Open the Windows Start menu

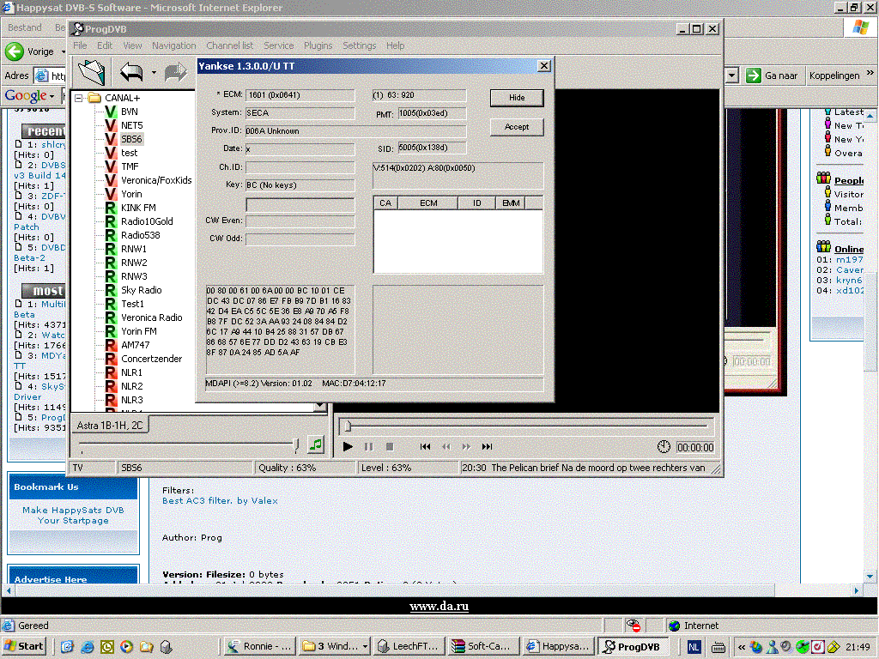pos(25,646)
